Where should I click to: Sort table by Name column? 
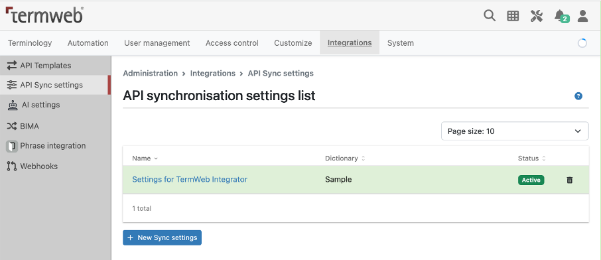(x=145, y=159)
